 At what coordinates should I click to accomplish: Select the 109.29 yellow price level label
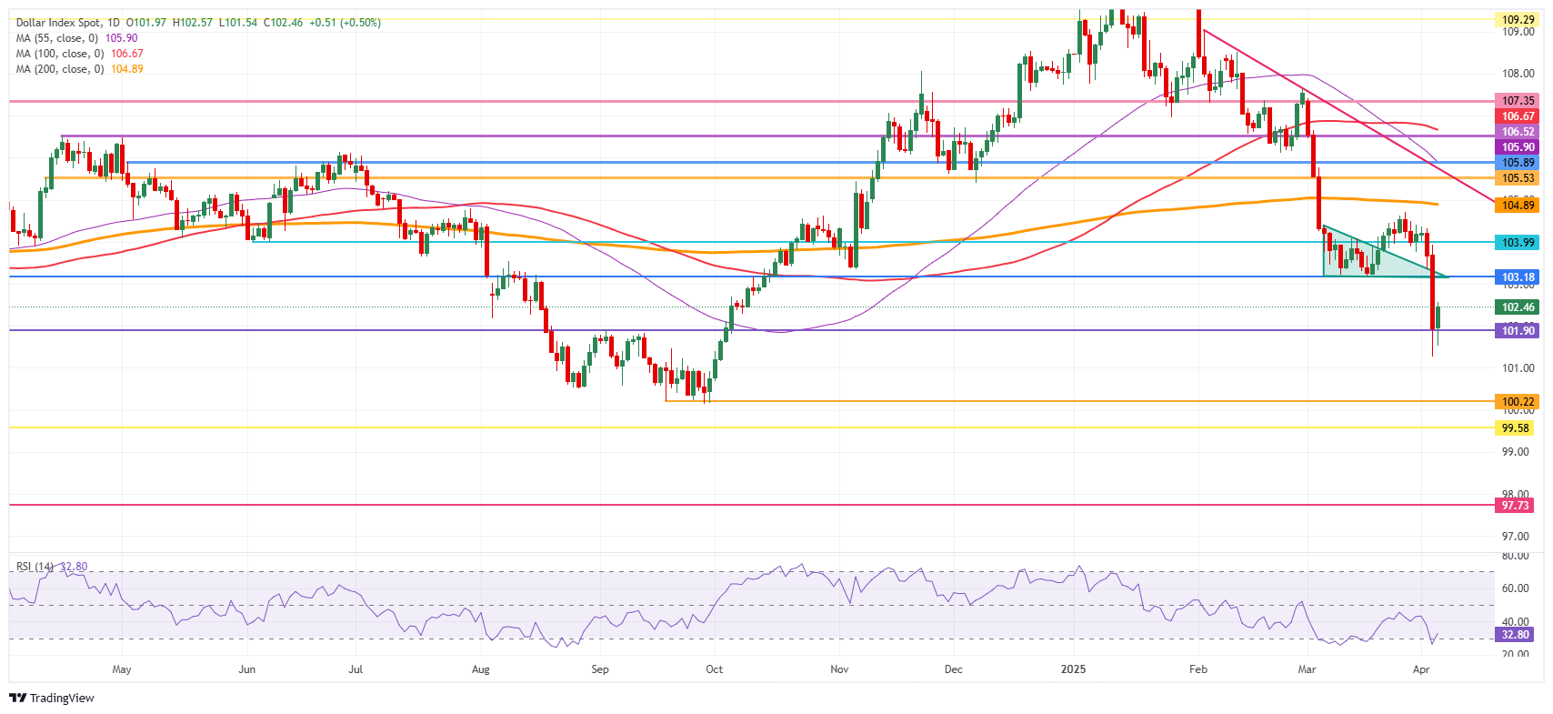coord(1518,19)
